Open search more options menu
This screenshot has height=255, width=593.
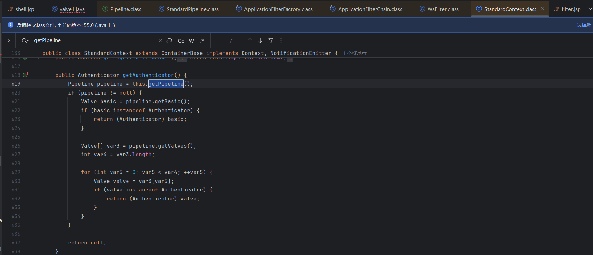click(281, 41)
